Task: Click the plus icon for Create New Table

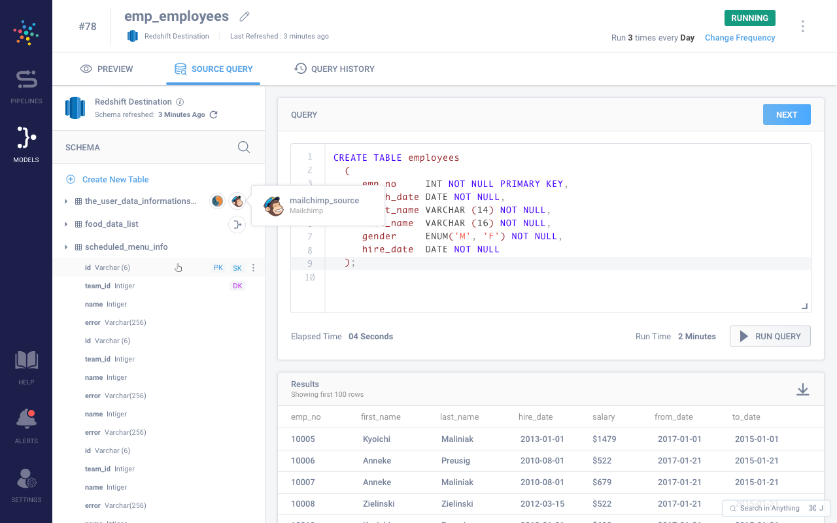Action: click(71, 179)
